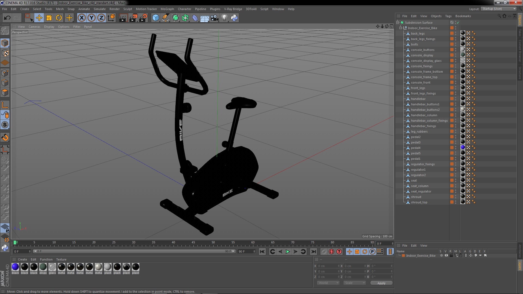
Task: Open Edit Render Settings
Action: [x=143, y=18]
